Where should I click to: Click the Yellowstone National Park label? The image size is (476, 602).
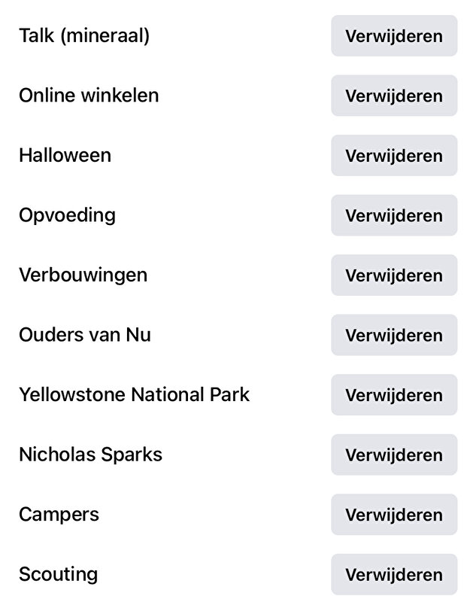(134, 394)
